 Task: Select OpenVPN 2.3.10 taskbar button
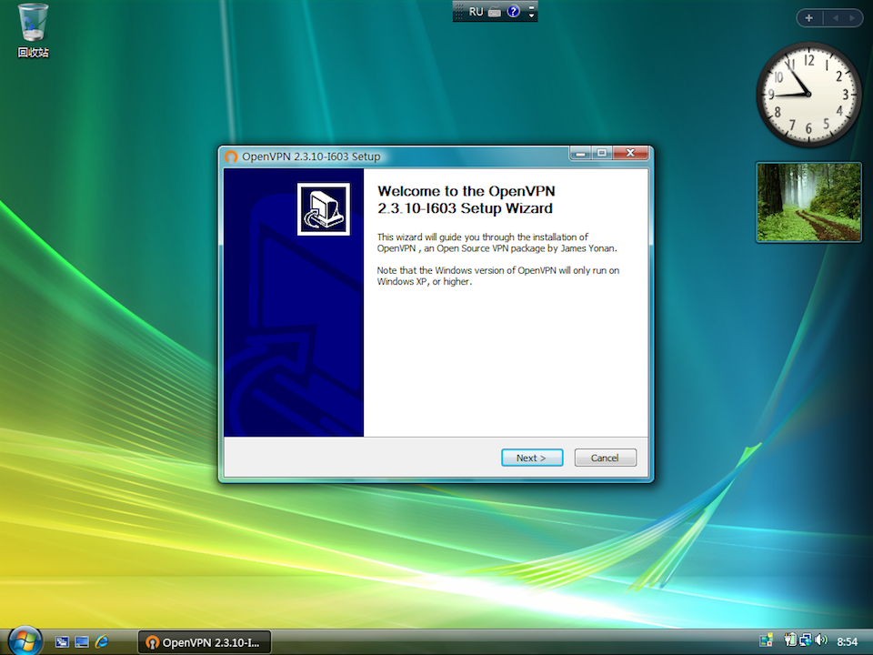coord(205,642)
